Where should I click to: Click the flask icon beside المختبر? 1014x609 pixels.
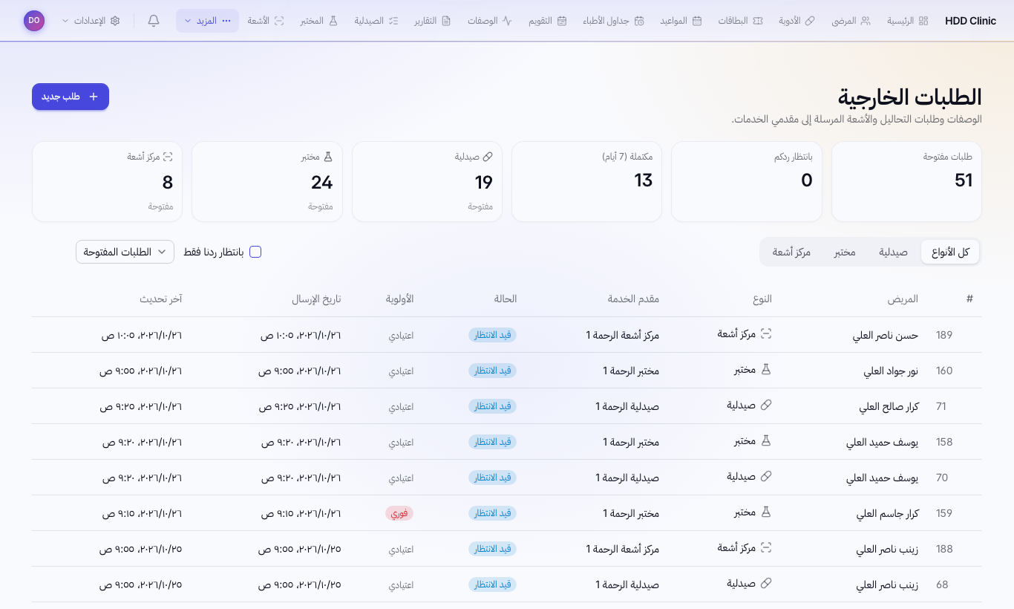click(333, 21)
